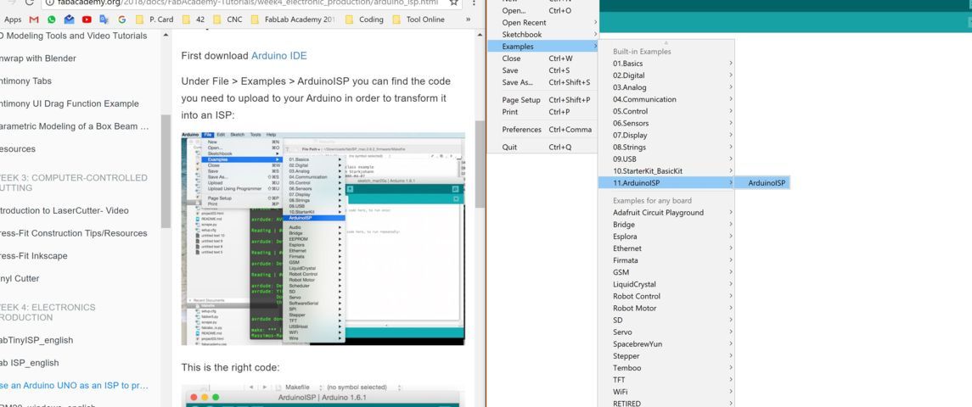Screen dimensions: 972x407
Task: Open the 'FabTinyISP_english' sidebar link
Action: coord(37,340)
